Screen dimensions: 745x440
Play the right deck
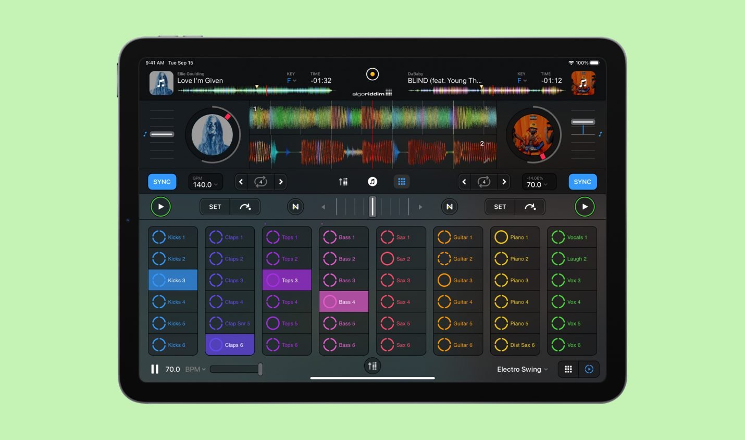[x=584, y=206]
